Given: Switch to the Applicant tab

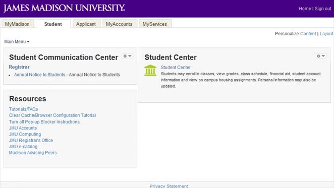Looking at the screenshot, I should pos(86,24).
